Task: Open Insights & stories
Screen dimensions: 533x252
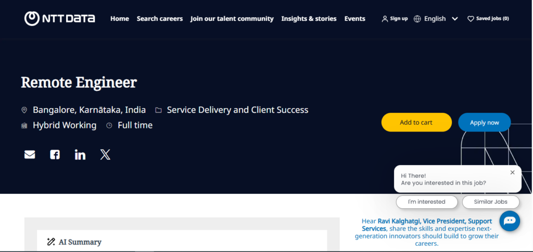Action: (x=309, y=19)
